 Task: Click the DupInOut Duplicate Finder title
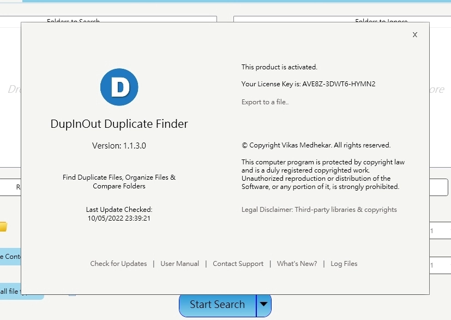click(x=119, y=124)
